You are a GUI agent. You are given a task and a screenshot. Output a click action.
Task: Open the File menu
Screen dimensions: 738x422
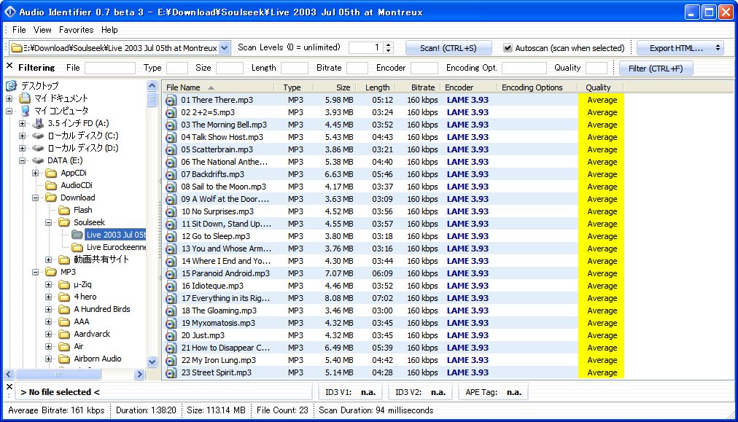19,30
